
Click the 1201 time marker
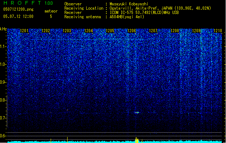pyautogui.click(x=24, y=31)
